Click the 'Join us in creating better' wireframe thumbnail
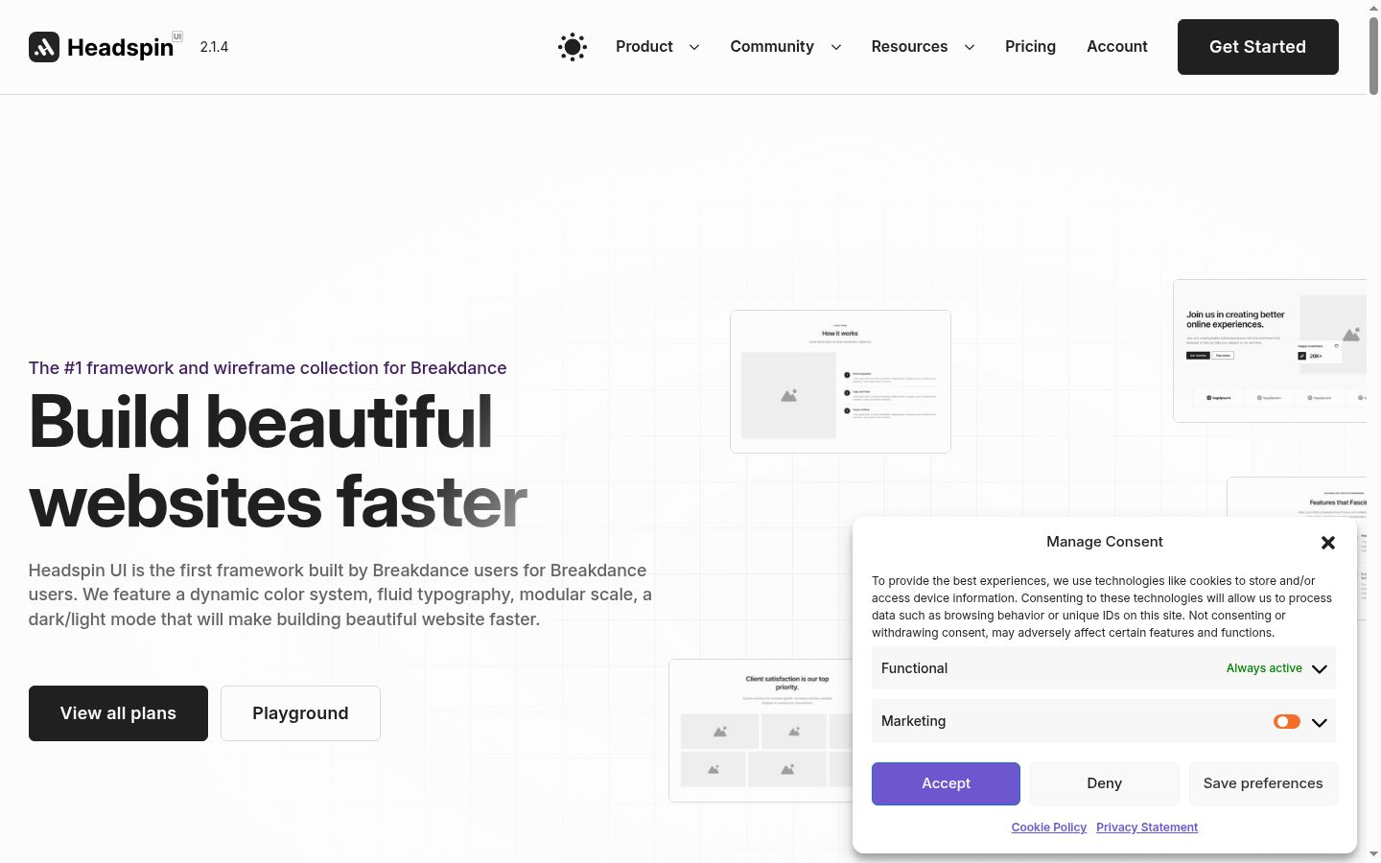Screen dimensions: 1381x863 click(x=1270, y=351)
